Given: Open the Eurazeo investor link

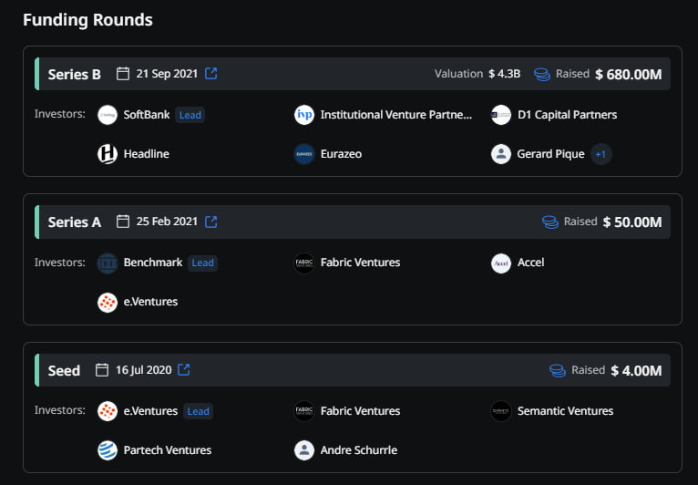Looking at the screenshot, I should tap(341, 154).
